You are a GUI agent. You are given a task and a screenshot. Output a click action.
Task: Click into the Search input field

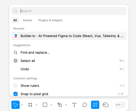69,11
